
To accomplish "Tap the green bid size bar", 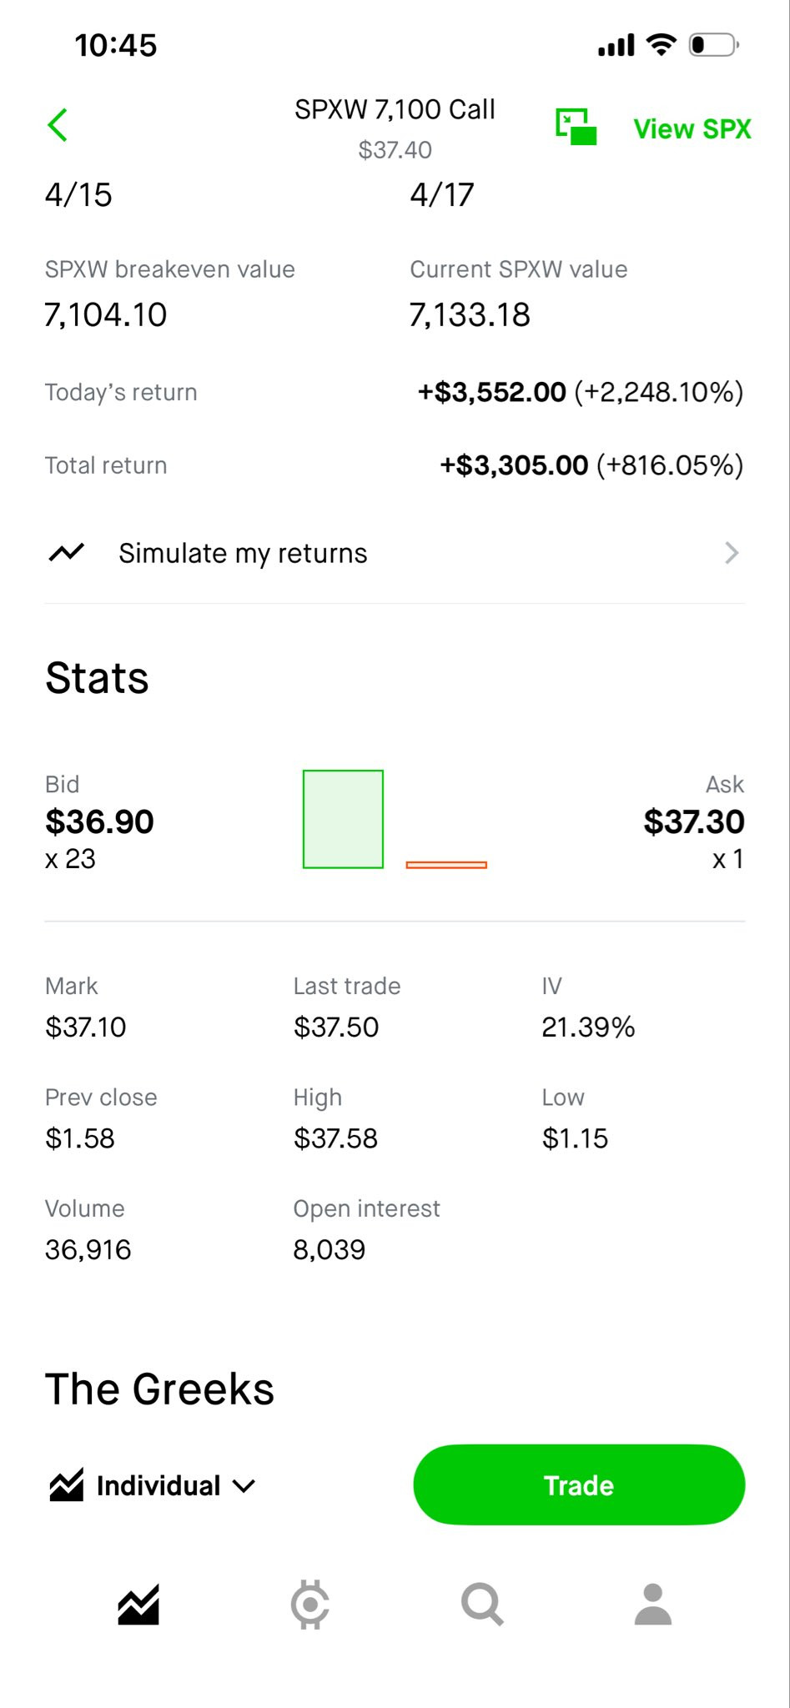I will [x=343, y=819].
